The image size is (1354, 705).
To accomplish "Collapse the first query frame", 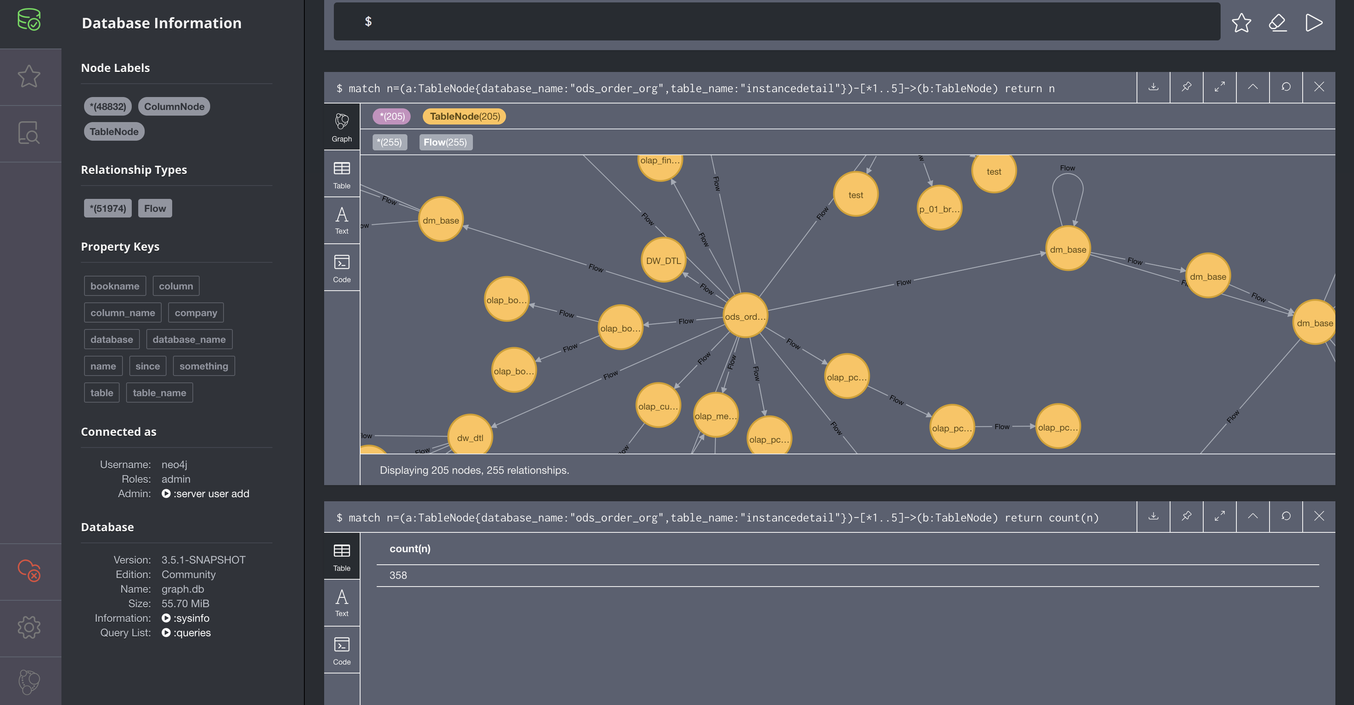I will 1253,87.
